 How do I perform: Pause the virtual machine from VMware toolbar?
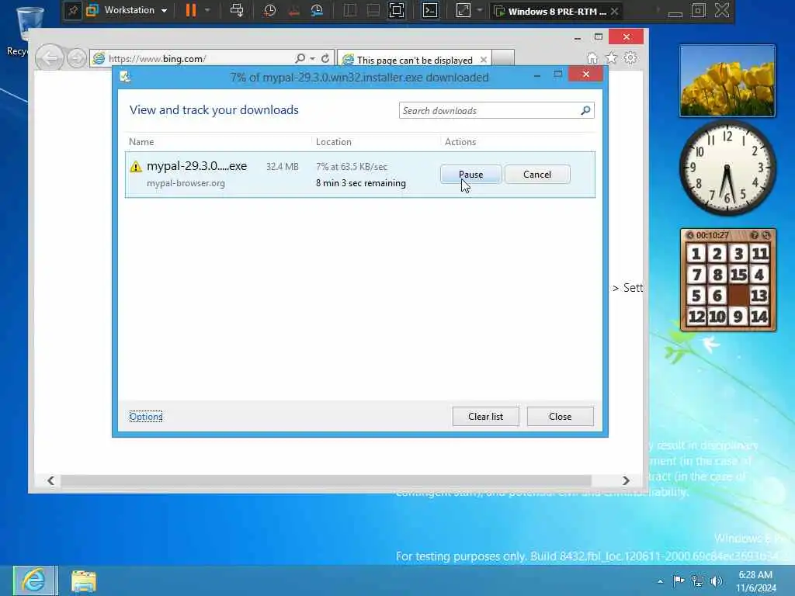pyautogui.click(x=191, y=10)
